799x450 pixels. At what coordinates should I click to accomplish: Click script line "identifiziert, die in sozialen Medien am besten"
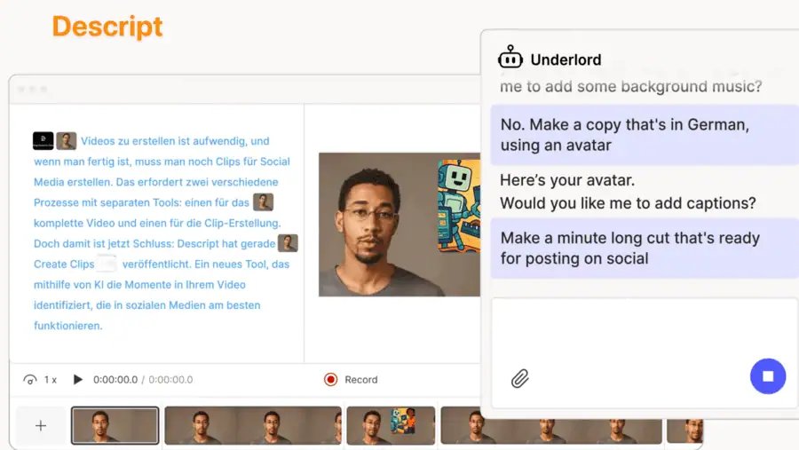146,305
